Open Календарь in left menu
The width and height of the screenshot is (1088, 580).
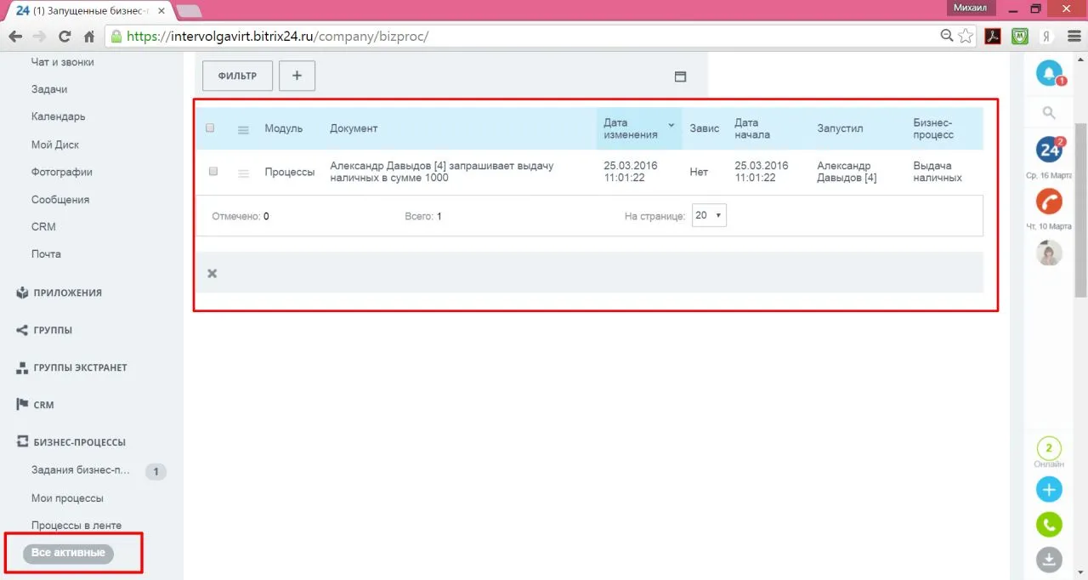[x=58, y=117]
